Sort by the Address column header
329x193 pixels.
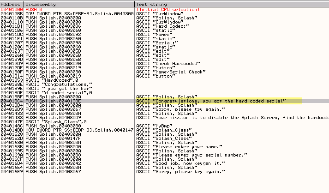pyautogui.click(x=12, y=4)
